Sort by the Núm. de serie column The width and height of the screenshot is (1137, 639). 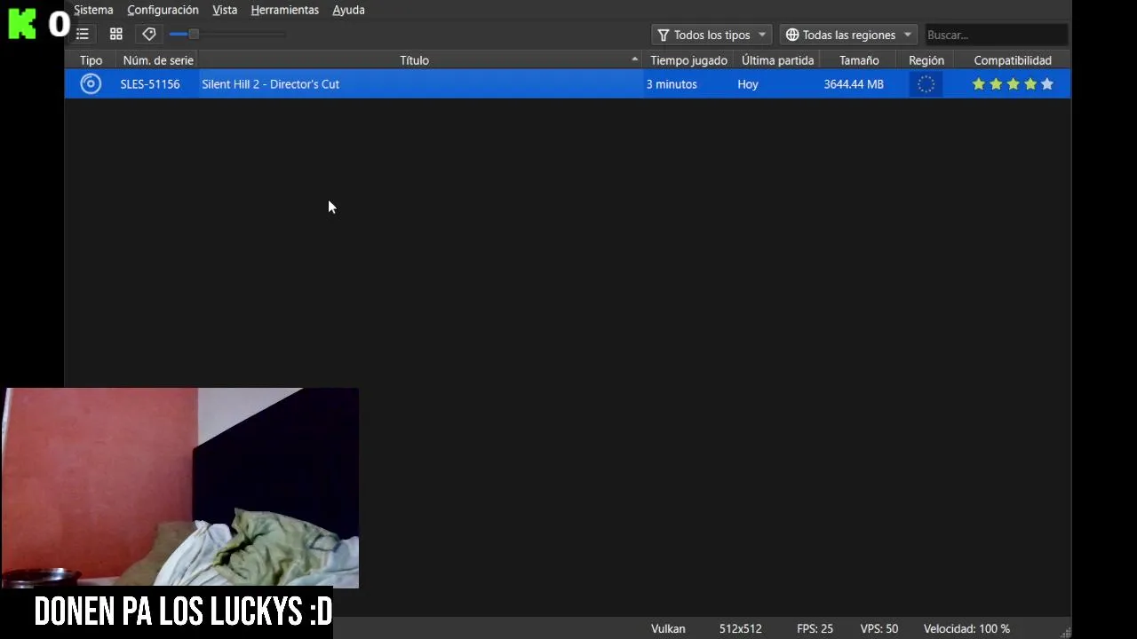click(158, 60)
